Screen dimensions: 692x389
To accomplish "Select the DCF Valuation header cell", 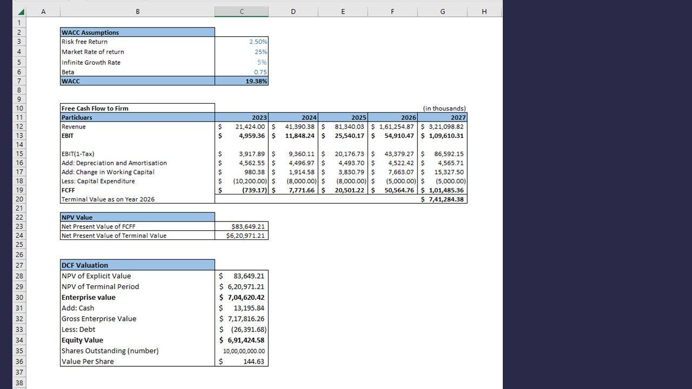I will [x=137, y=265].
